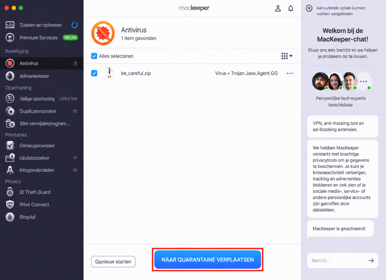The image size is (386, 280).
Task: Click the Antivirus count badge 1
Action: pos(75,63)
